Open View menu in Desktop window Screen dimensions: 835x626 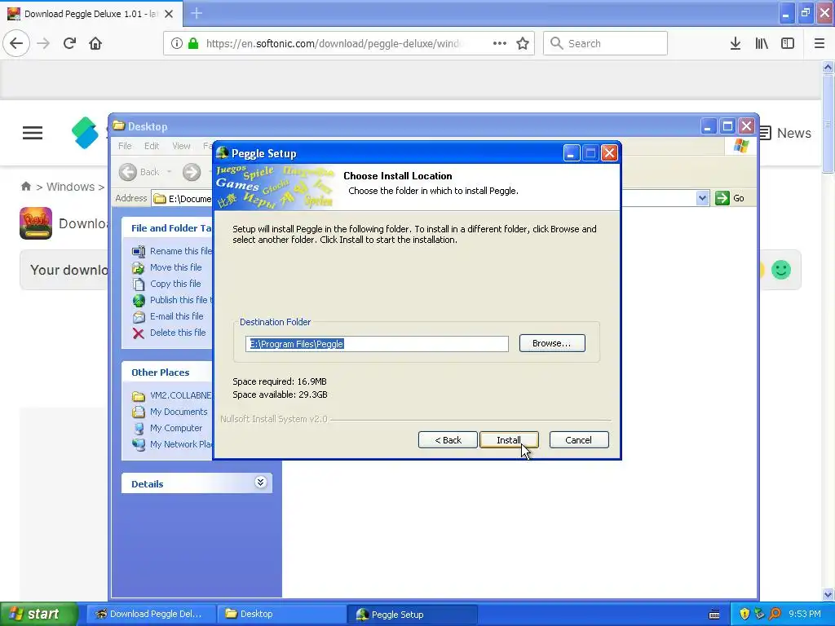[x=181, y=146]
